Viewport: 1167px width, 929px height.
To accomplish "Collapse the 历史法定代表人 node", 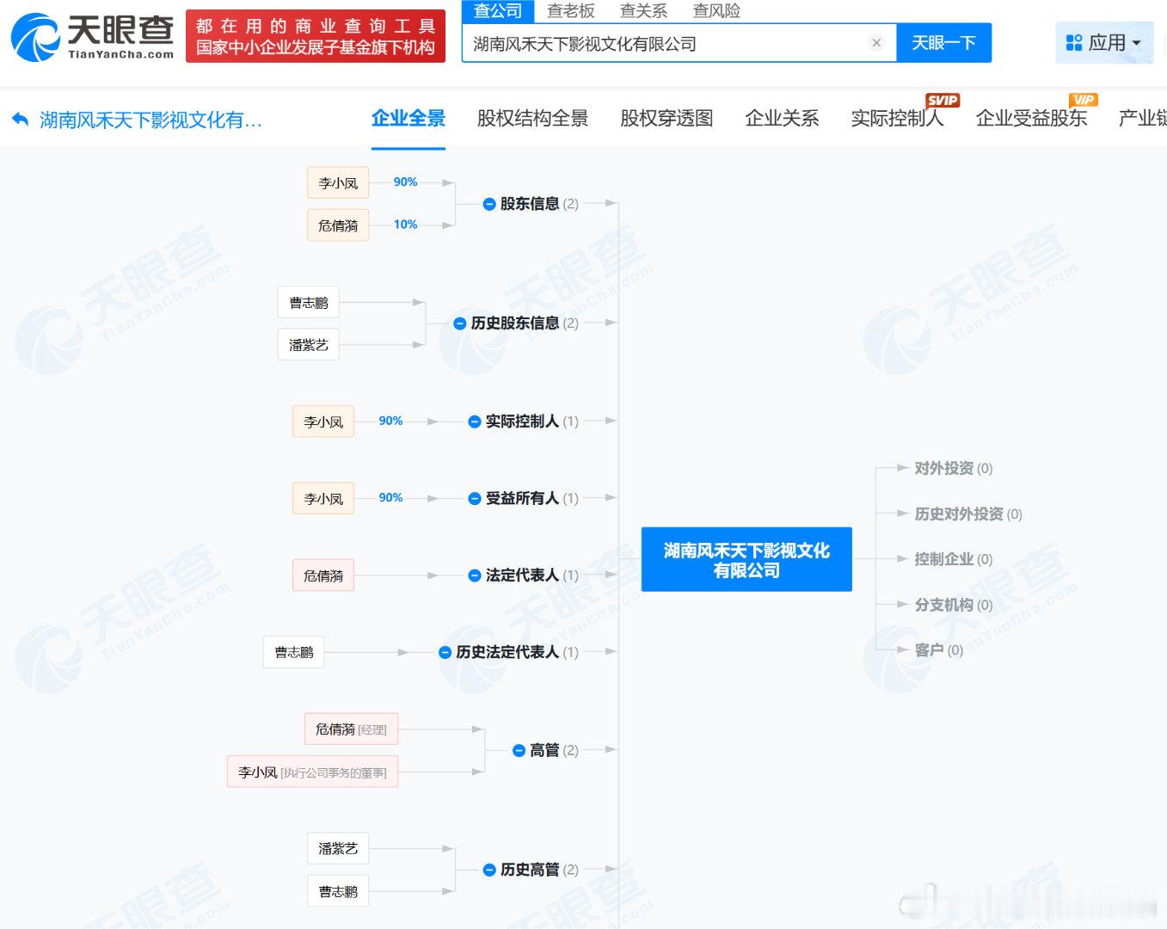I will pyautogui.click(x=445, y=653).
